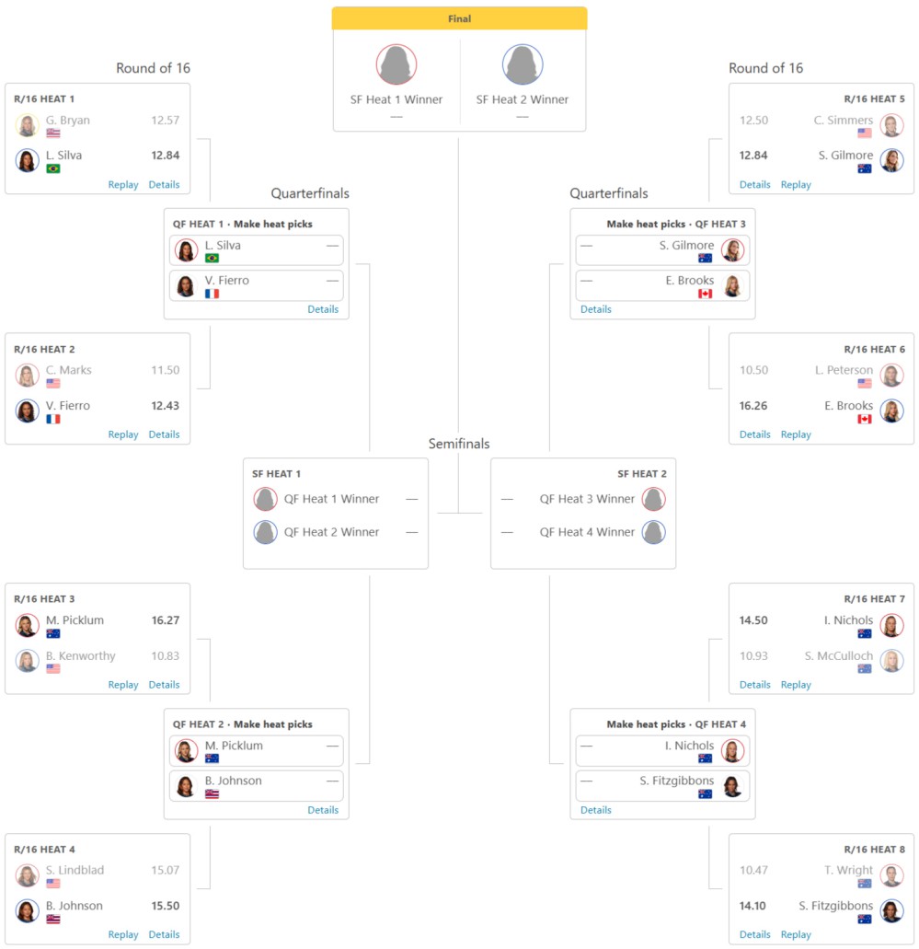Open Details for R/16 Heat 2
This screenshot has height=949, width=919.
tap(164, 434)
